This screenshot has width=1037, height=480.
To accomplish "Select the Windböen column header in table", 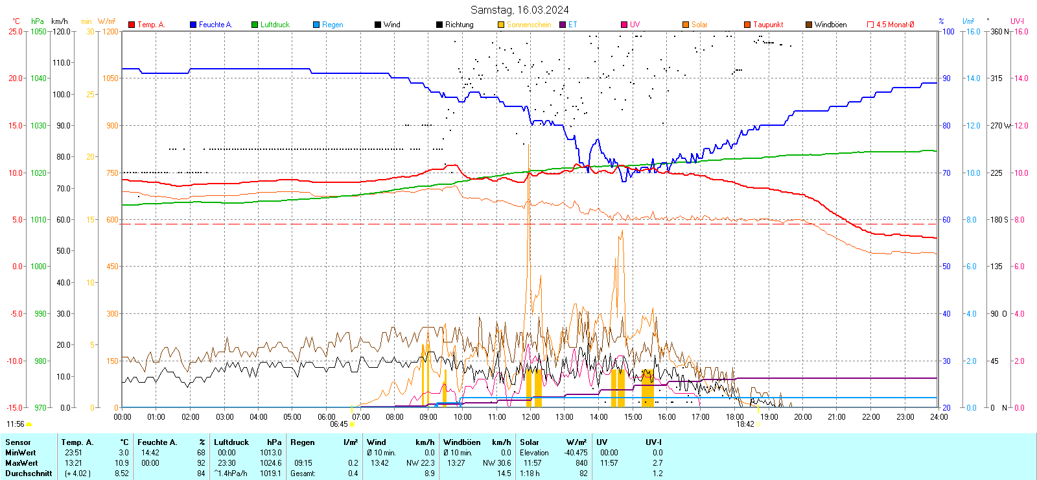I will (461, 442).
